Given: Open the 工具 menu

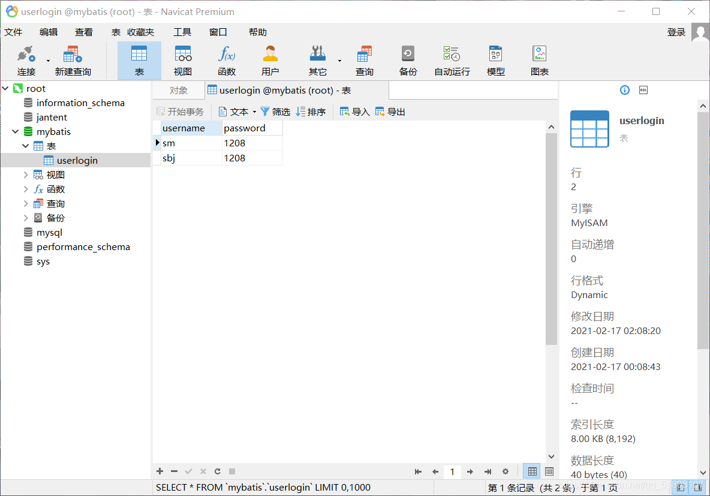Looking at the screenshot, I should pos(182,32).
